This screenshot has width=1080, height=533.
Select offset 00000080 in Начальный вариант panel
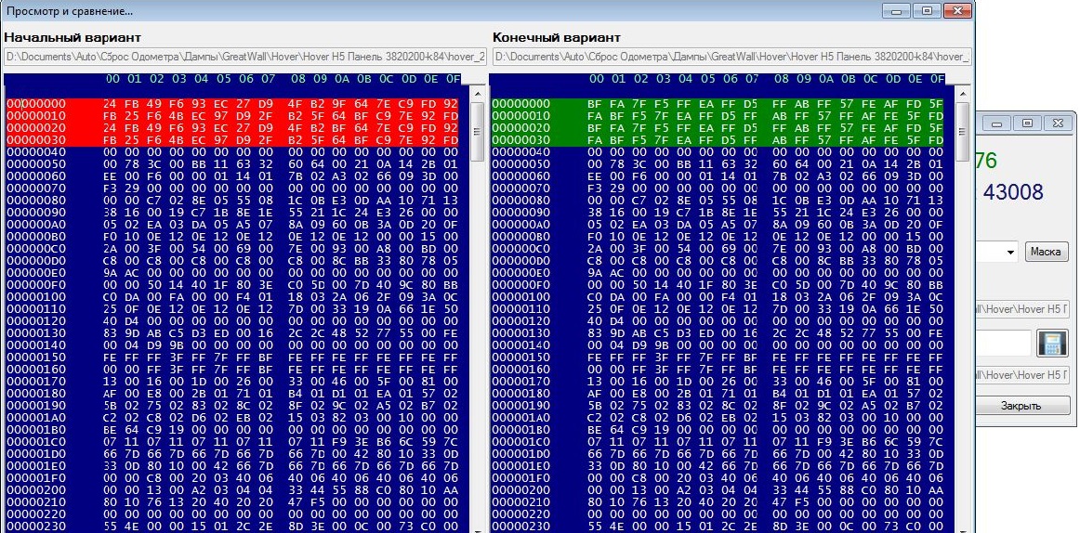coord(37,201)
